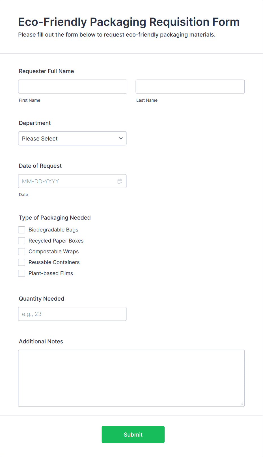Click the calendar icon in date field
Viewport: 263px width, 457px height.
tap(120, 181)
